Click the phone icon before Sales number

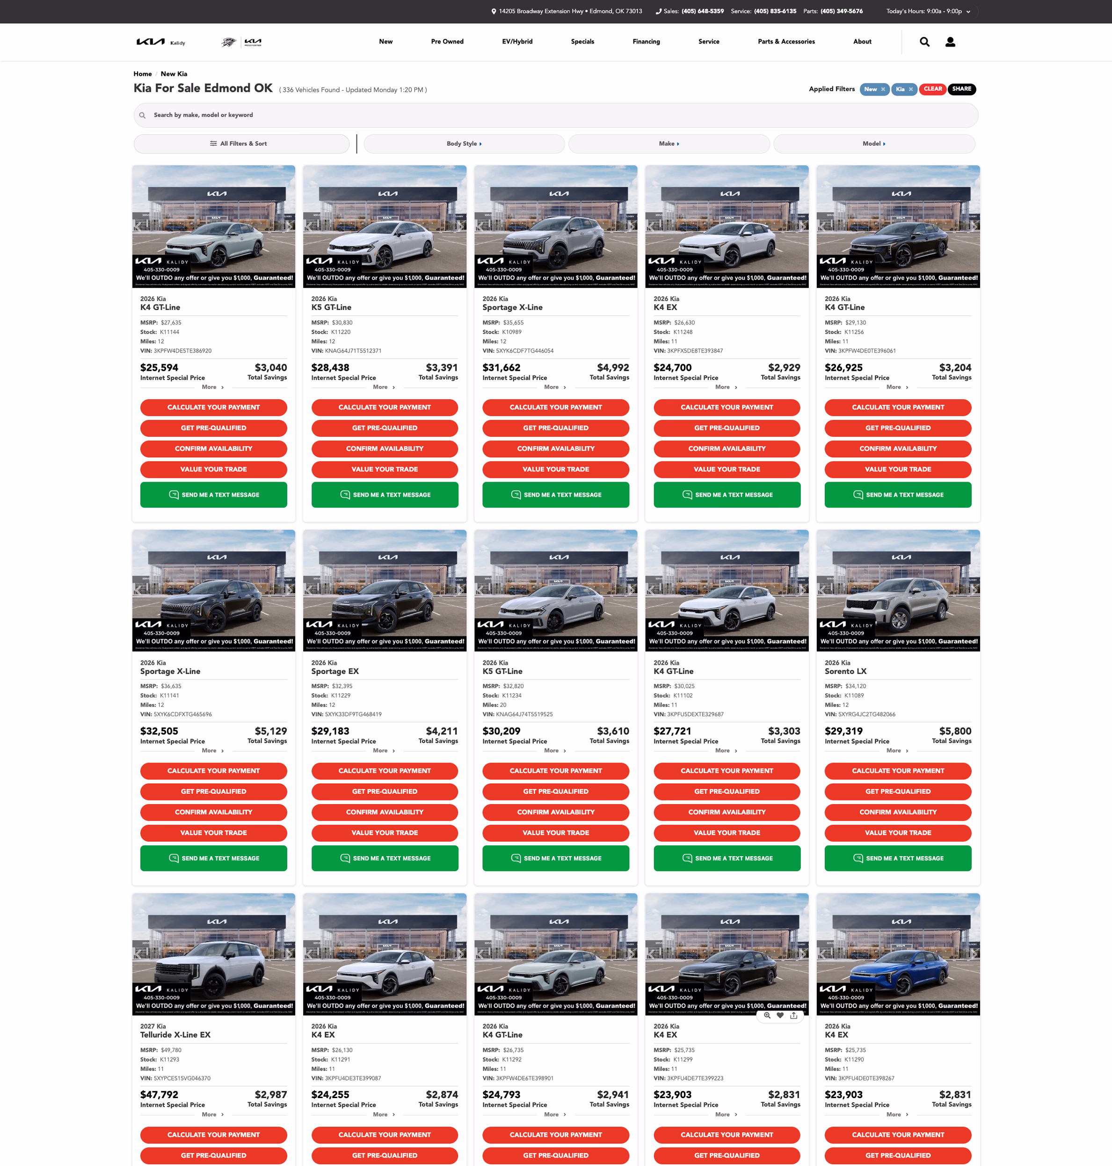(658, 11)
